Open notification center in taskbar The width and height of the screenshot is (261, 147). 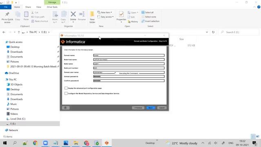pos(254,143)
